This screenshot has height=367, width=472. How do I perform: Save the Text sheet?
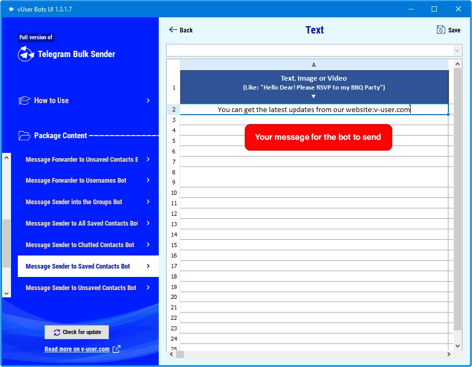448,30
